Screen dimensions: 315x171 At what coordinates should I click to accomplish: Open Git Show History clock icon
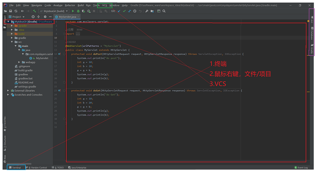135,11
